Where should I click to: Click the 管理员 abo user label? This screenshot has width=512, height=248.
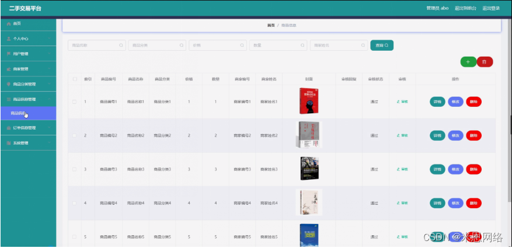437,9
